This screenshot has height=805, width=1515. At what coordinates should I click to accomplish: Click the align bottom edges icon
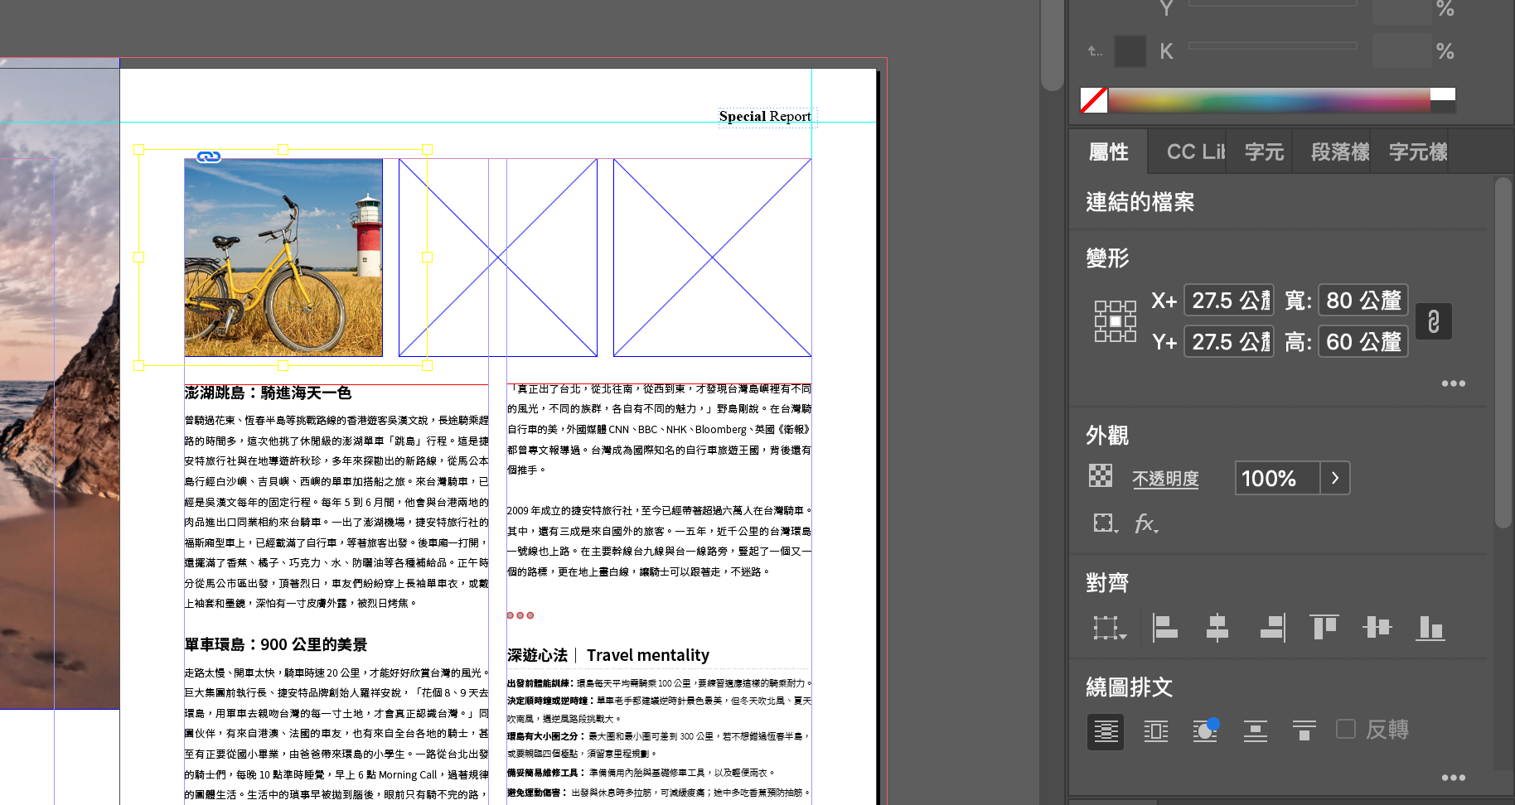pos(1430,628)
